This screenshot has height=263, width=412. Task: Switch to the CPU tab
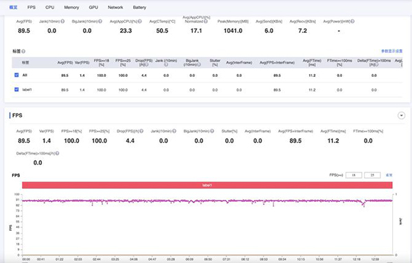pos(49,8)
